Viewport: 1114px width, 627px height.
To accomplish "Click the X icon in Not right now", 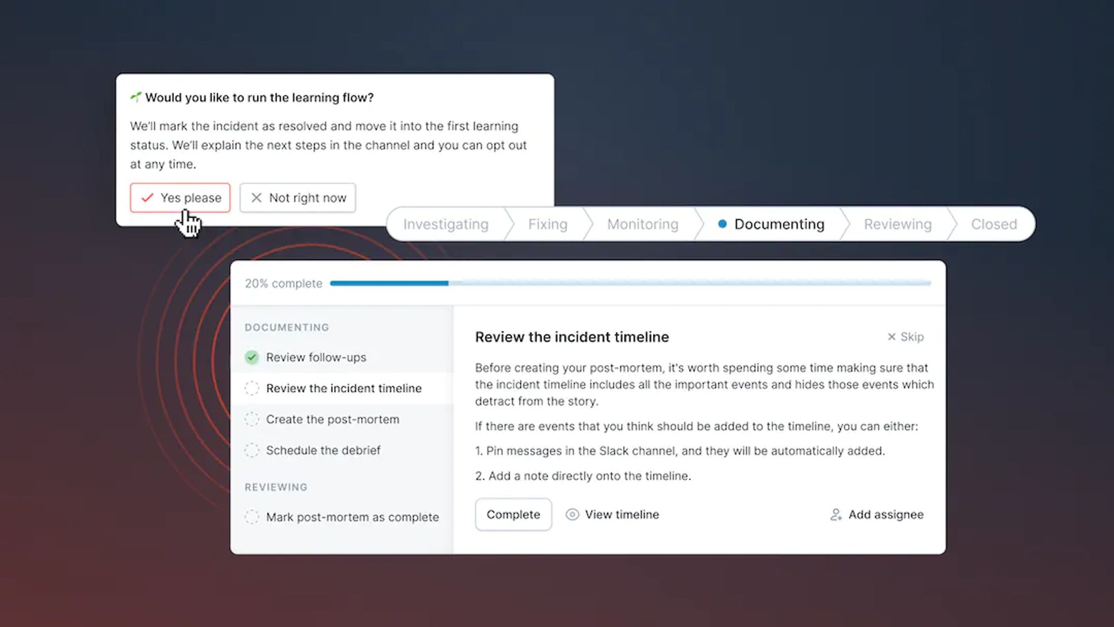I will tap(256, 198).
